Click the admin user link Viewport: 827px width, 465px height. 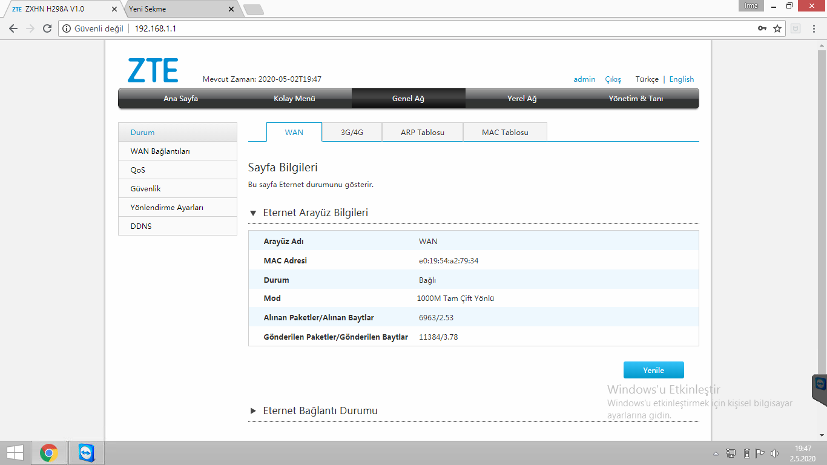[x=584, y=79]
